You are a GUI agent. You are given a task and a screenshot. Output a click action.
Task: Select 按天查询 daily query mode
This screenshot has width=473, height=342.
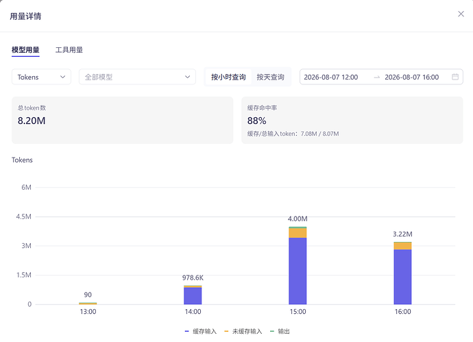pyautogui.click(x=270, y=77)
